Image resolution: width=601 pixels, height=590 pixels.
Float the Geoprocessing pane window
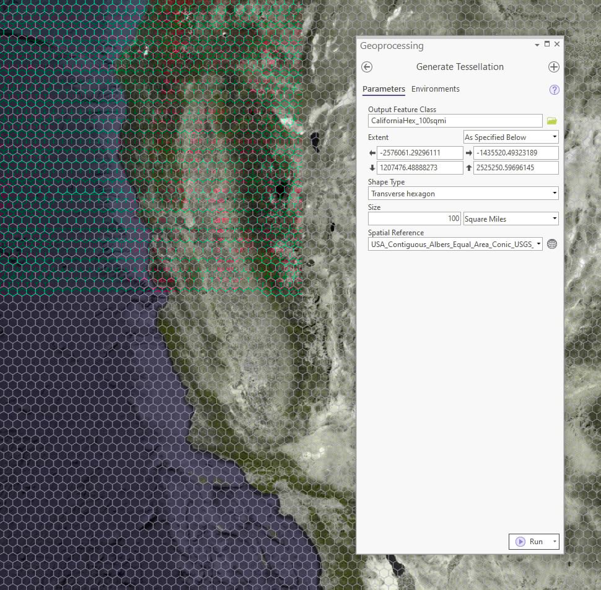tap(547, 44)
